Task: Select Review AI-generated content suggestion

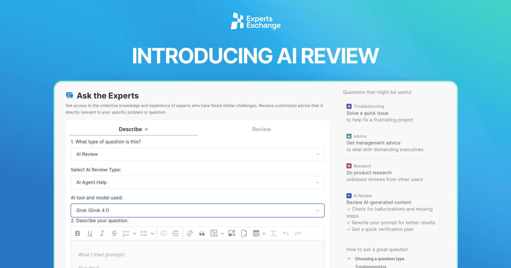Action: (391, 212)
